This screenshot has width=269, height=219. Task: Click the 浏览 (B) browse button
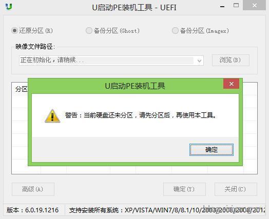pyautogui.click(x=230, y=60)
